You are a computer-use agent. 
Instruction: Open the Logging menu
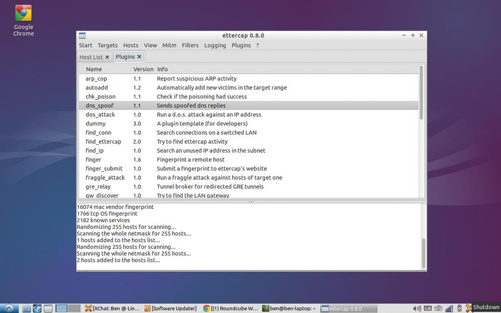pos(215,46)
